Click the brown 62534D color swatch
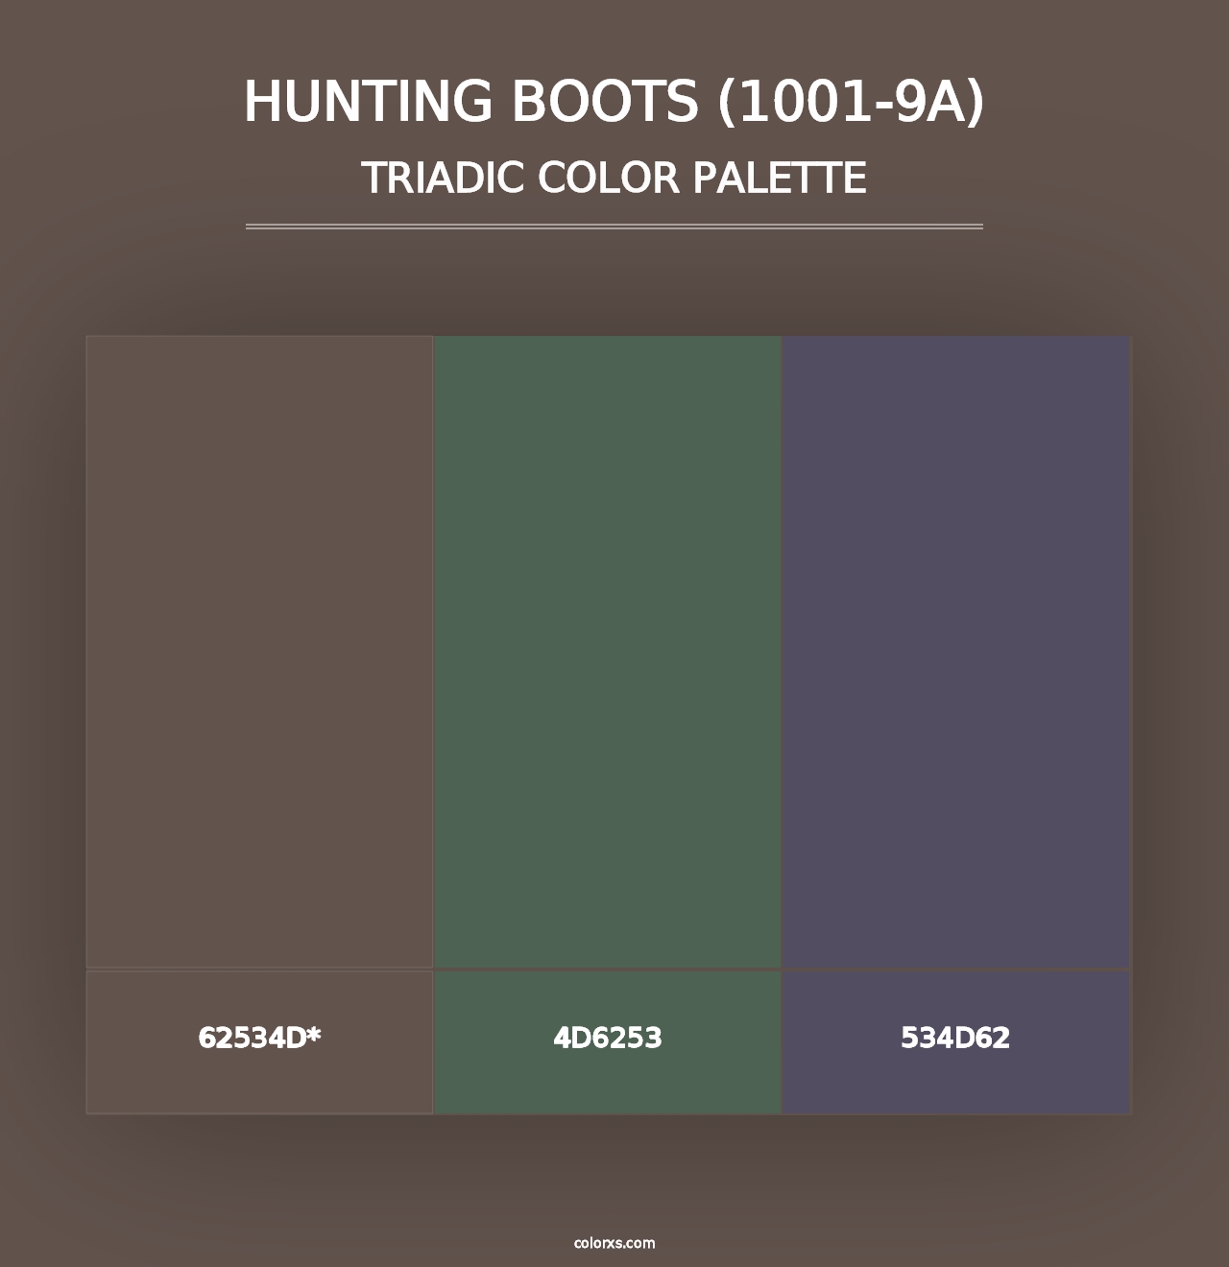Screen dimensions: 1229x1267 (259, 652)
